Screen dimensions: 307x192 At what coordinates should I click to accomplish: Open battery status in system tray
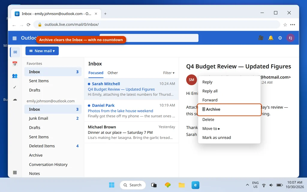point(280,185)
